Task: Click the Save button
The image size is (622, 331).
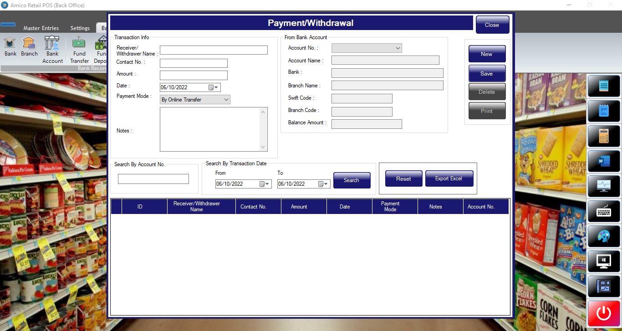Action: [x=487, y=74]
